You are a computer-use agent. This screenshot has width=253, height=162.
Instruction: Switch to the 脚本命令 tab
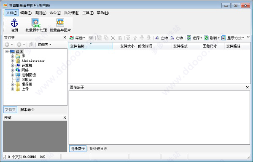pyautogui.click(x=27, y=110)
